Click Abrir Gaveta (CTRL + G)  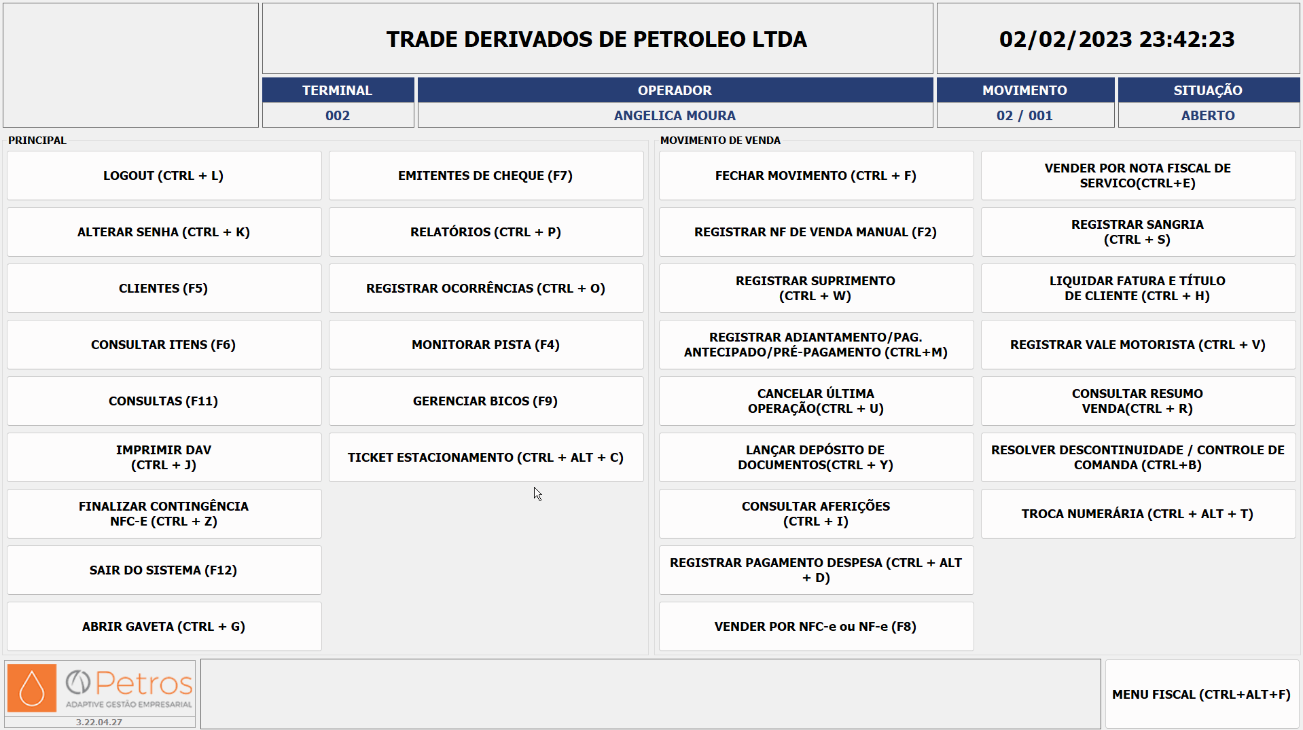(x=164, y=627)
